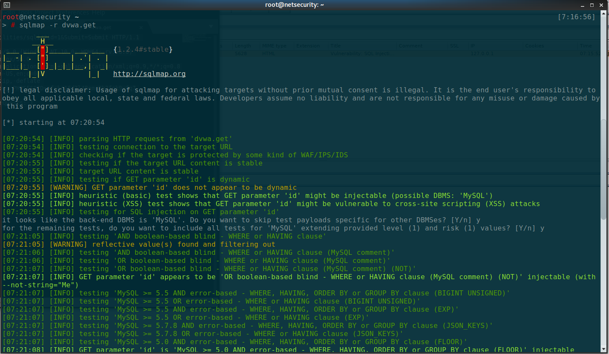The height and width of the screenshot is (354, 609).
Task: Click the 'skip test payloads specific for other DBMSes' prompt
Action: [x=241, y=220]
